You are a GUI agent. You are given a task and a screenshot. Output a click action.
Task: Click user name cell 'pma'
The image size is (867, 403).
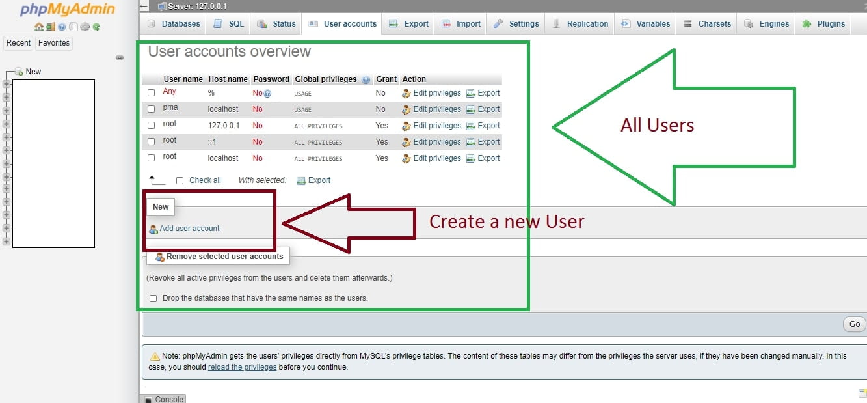tap(170, 108)
